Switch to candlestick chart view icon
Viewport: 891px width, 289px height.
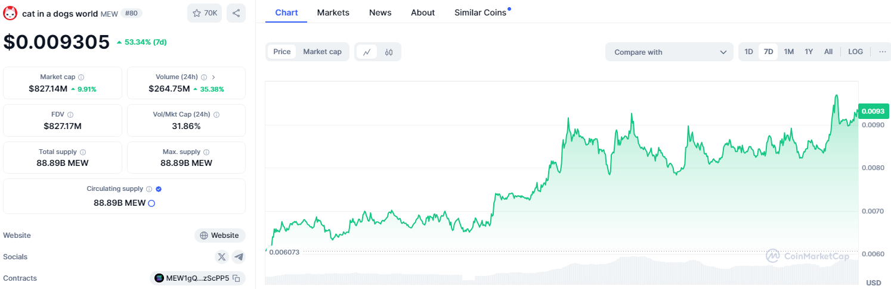tap(389, 52)
